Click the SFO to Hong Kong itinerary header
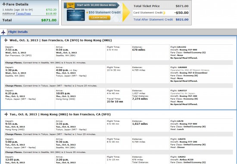Viewport: 237px width, 164px height. 61,40
